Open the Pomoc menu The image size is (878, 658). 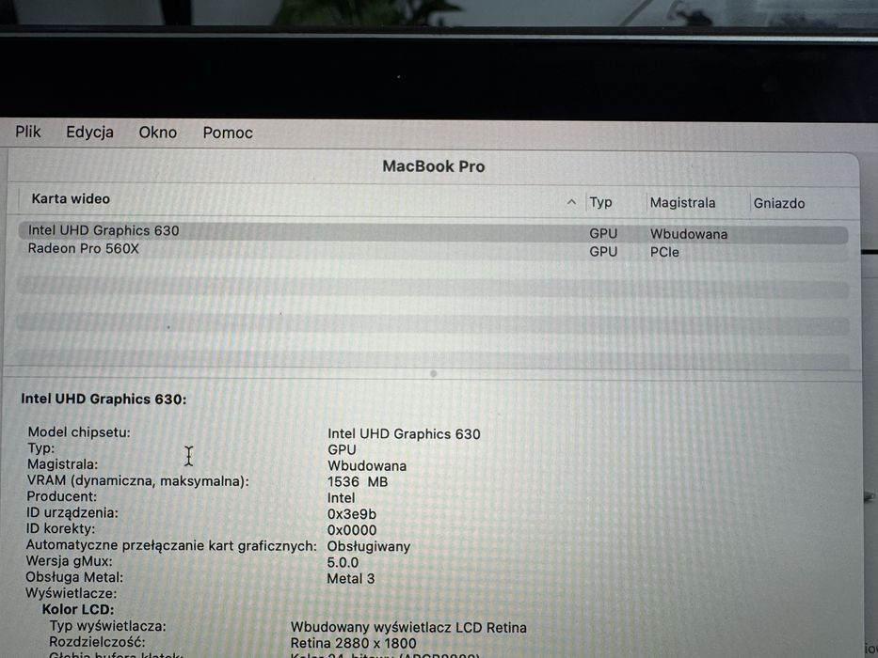(x=228, y=133)
